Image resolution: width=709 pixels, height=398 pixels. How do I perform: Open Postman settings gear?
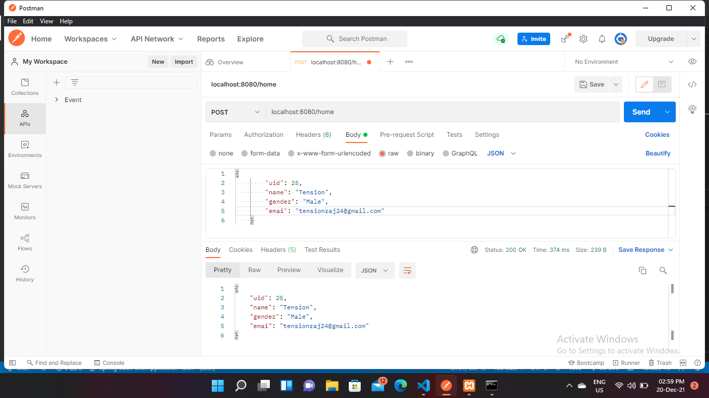pos(583,38)
